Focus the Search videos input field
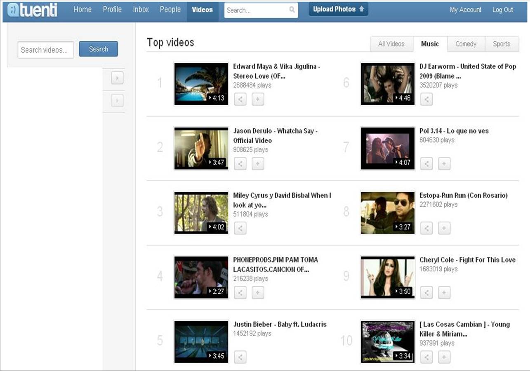 (46, 50)
